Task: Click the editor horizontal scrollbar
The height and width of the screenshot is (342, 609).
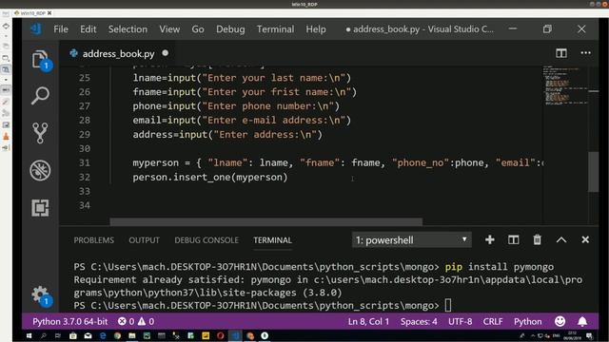Action: [266, 221]
